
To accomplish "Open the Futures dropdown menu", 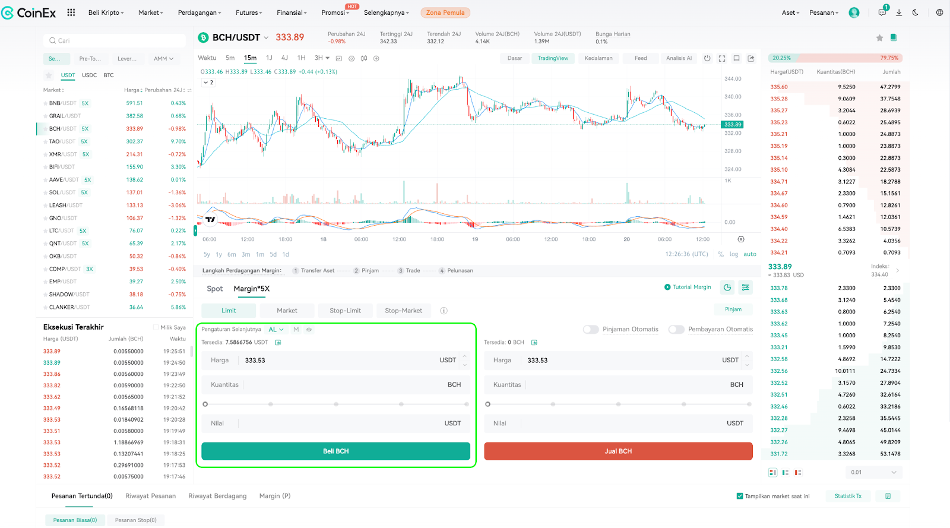I will click(x=249, y=12).
